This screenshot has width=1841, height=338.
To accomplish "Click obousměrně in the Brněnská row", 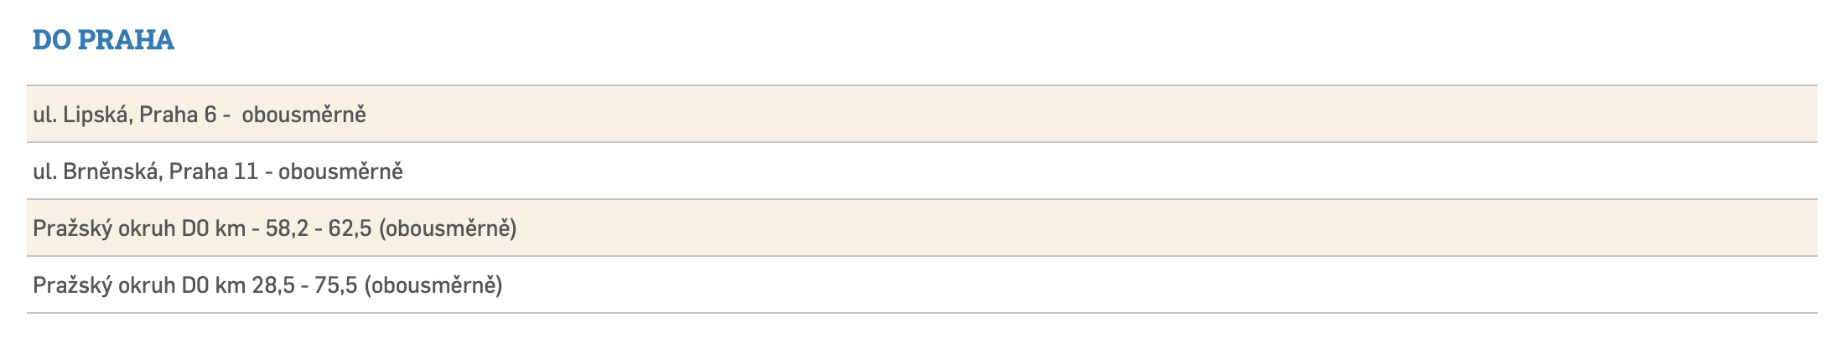I will pyautogui.click(x=340, y=172).
